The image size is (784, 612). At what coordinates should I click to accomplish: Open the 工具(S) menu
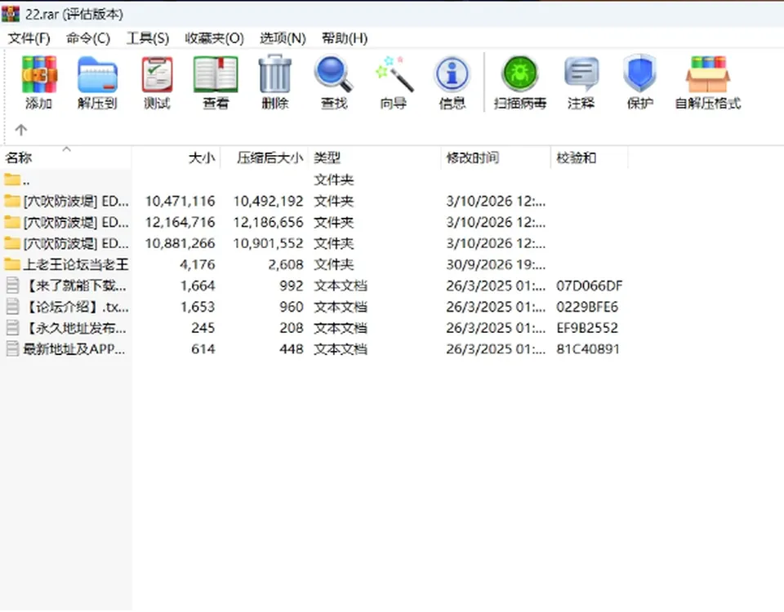148,38
